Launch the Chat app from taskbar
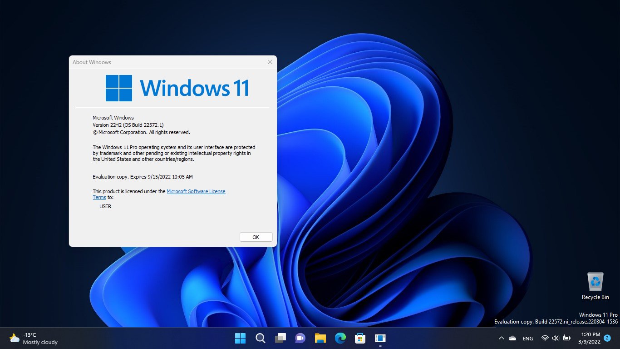 300,338
